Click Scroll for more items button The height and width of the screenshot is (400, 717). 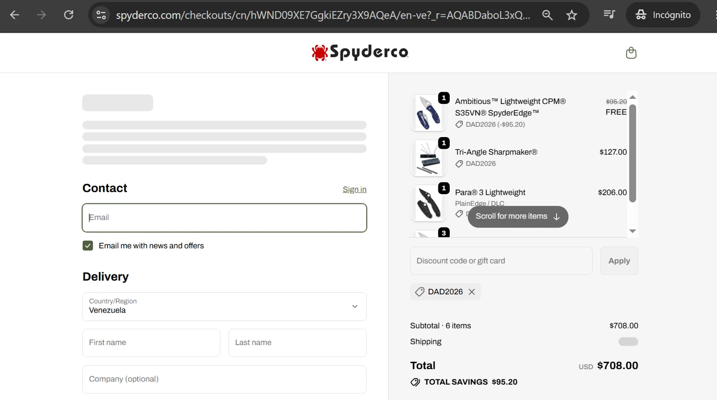pos(518,216)
